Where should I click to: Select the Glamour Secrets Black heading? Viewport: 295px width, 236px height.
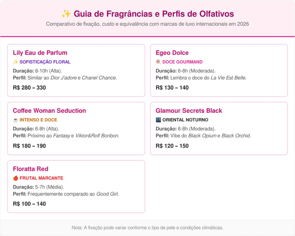189,111
